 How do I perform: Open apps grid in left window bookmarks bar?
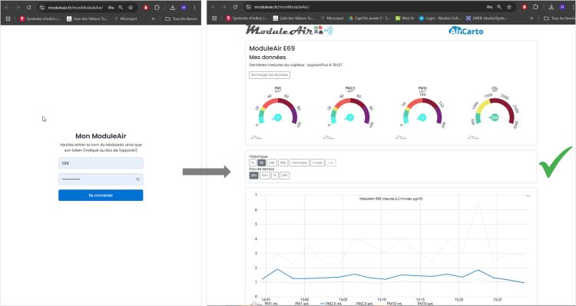pyautogui.click(x=8, y=18)
